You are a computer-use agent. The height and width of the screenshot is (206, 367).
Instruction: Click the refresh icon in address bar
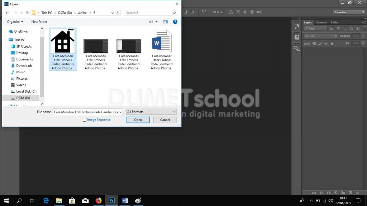118,13
